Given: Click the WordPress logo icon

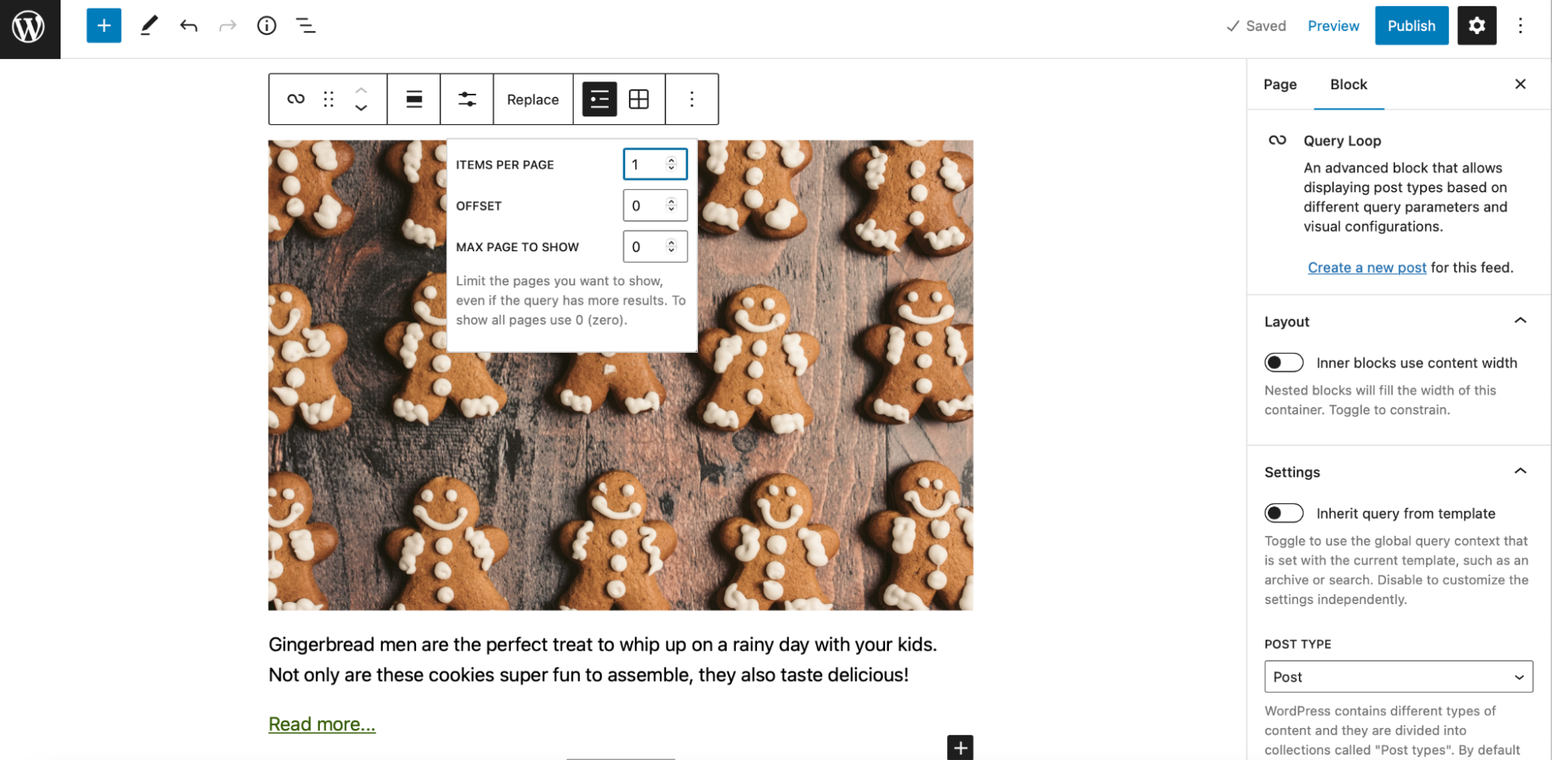Looking at the screenshot, I should [29, 28].
